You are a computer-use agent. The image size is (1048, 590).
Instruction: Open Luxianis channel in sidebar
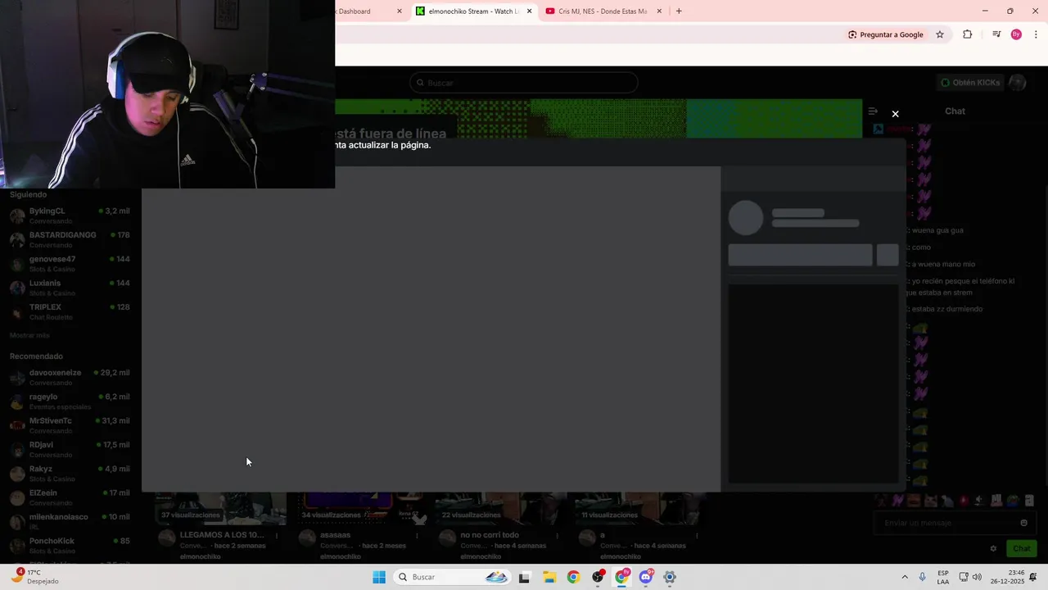click(x=70, y=288)
